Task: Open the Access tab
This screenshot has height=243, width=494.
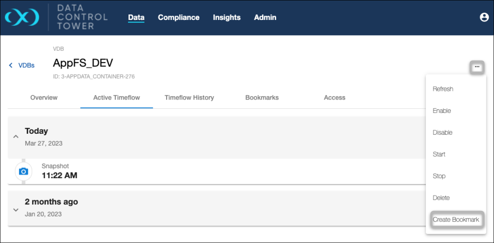Action: pos(335,98)
